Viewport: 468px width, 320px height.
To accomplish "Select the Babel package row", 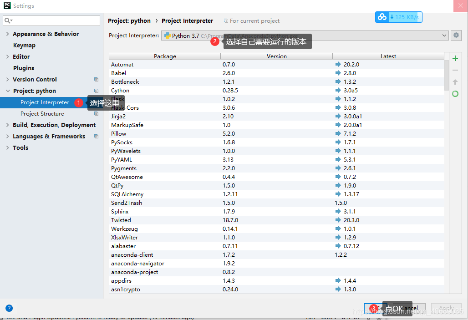I will coord(277,73).
